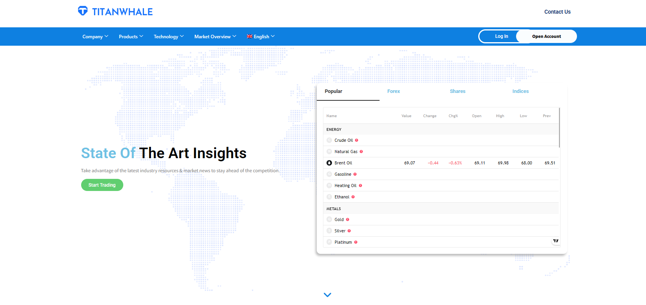Screen dimensions: 646x305
Task: Click the TradingView logo badge
Action: click(x=555, y=241)
